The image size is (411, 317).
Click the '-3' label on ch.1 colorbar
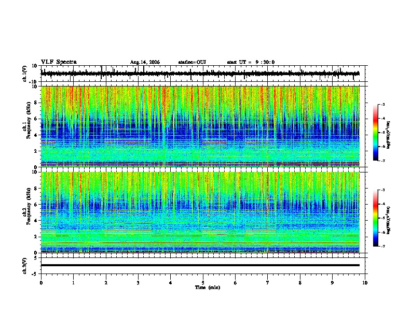[383, 104]
